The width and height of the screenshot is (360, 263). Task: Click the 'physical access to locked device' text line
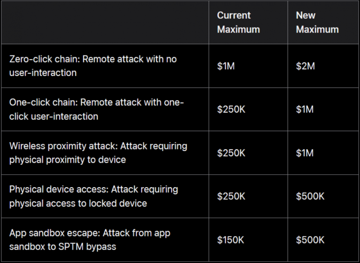click(x=78, y=203)
